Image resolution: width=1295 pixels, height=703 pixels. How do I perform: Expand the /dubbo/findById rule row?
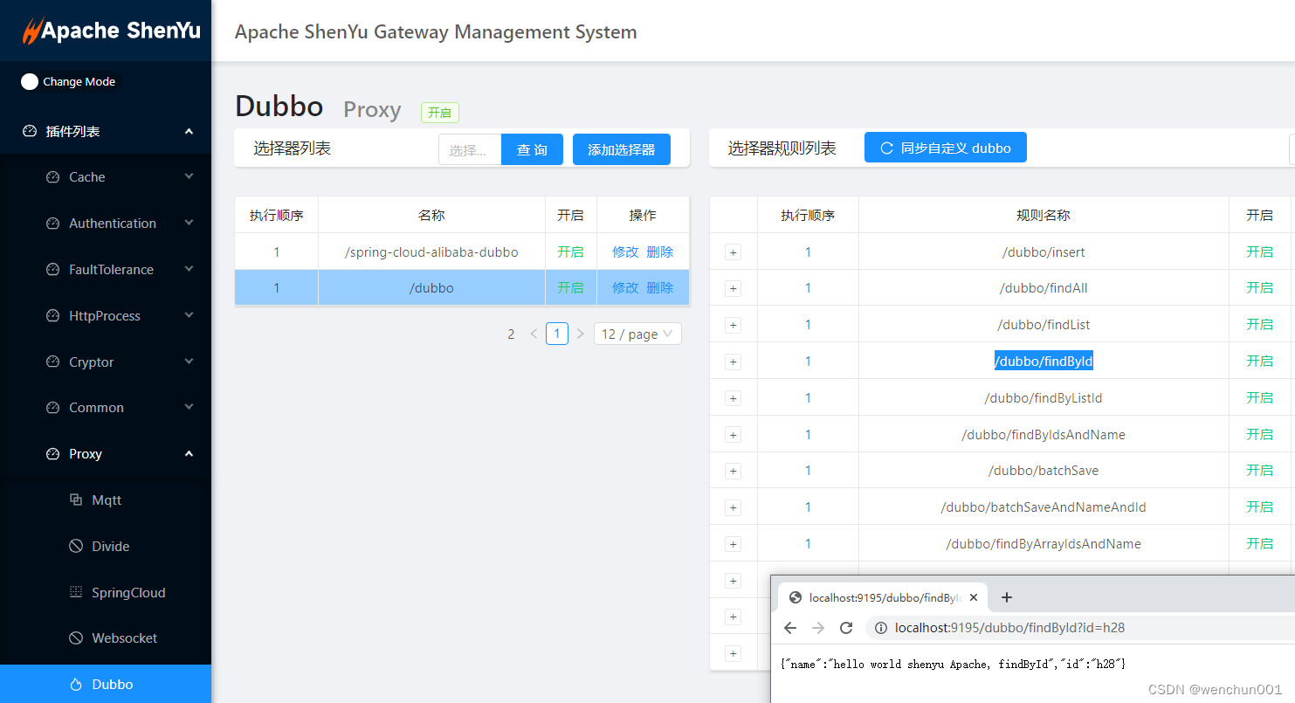[733, 362]
